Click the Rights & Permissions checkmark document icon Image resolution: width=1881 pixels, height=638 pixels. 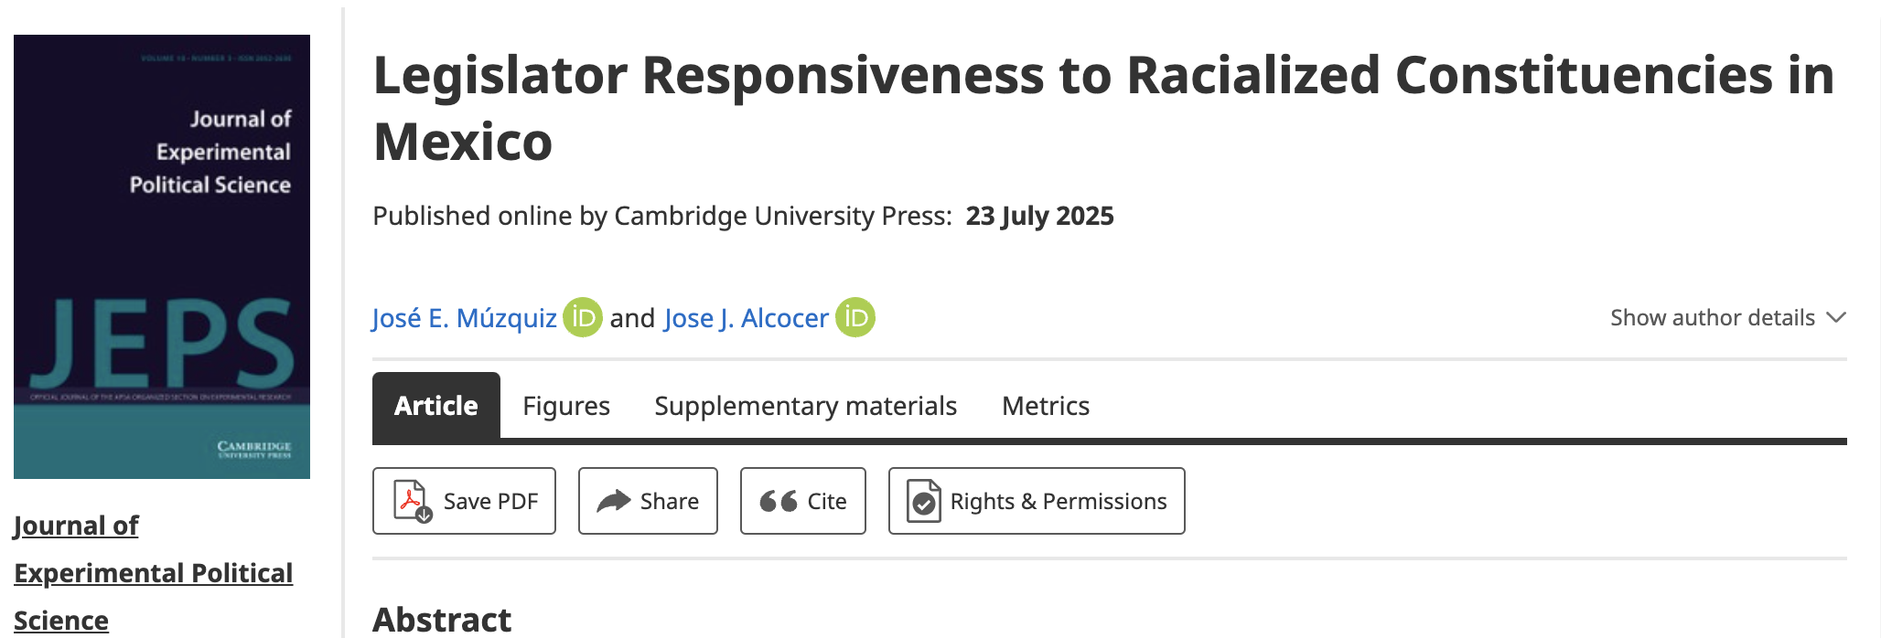click(x=924, y=501)
